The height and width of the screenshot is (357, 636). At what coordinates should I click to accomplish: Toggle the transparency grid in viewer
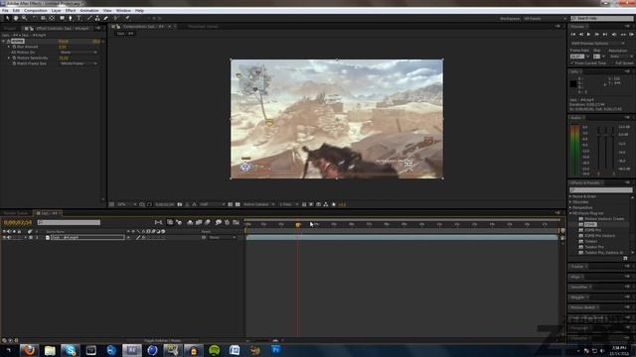238,205
